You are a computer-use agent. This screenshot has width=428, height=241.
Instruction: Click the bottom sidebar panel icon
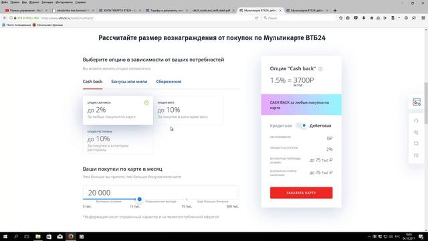(x=416, y=155)
